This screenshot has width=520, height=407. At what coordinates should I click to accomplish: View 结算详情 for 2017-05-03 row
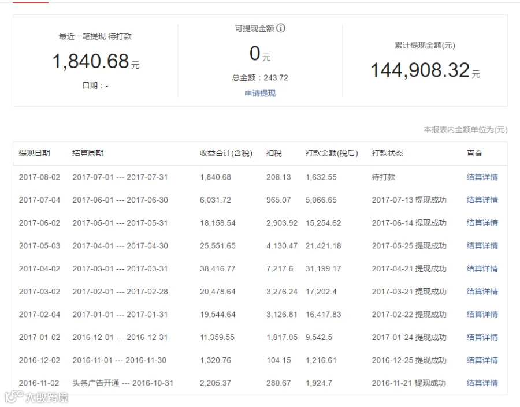coord(482,246)
